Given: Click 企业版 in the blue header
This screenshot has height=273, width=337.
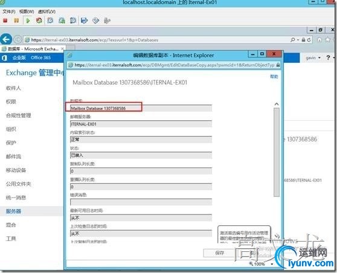Looking at the screenshot, I should 19,57.
